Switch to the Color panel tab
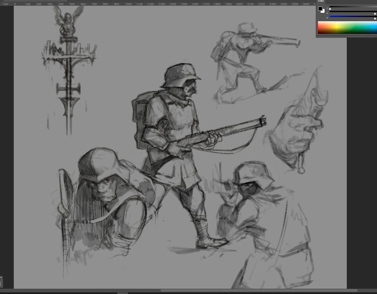 [x=321, y=2]
